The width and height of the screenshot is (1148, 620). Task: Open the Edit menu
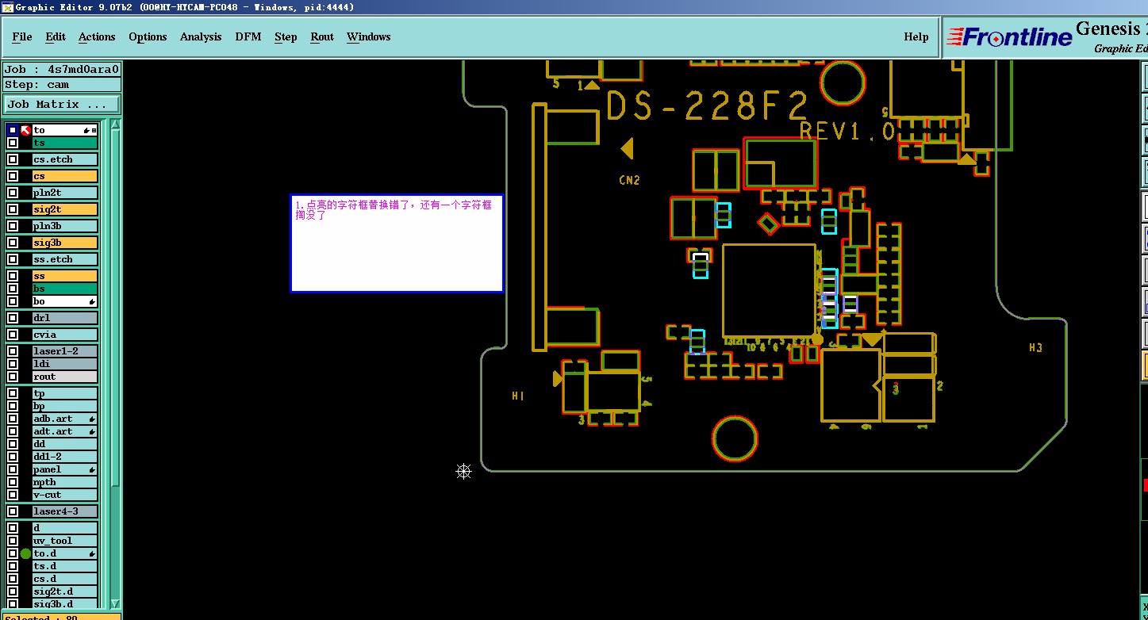[56, 36]
